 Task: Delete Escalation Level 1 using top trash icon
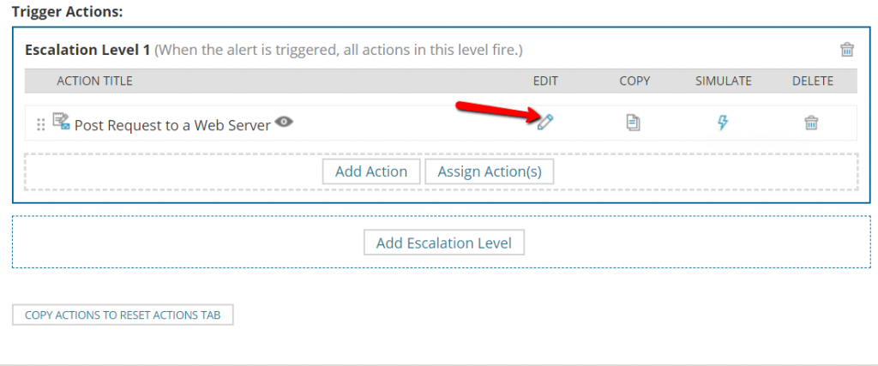click(847, 49)
